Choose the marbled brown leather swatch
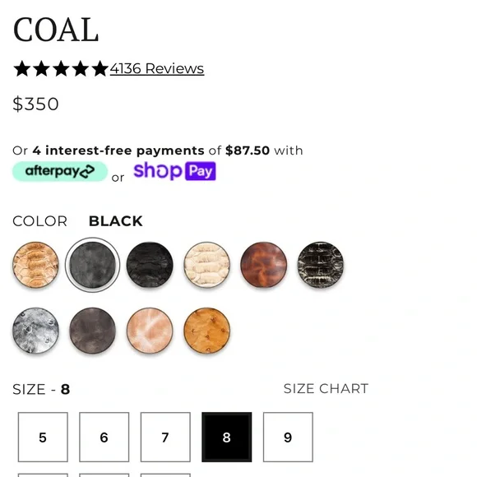 (264, 265)
